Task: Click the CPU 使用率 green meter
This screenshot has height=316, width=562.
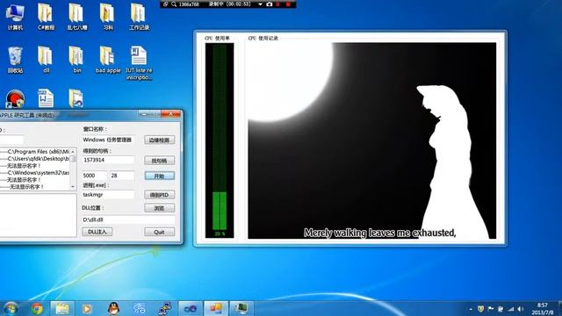Action: 220,140
